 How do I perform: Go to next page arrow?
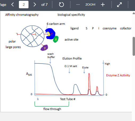(35, 5)
